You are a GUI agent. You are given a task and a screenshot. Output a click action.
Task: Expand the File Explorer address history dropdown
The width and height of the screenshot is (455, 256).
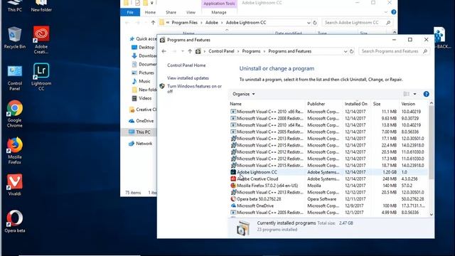[x=309, y=23]
